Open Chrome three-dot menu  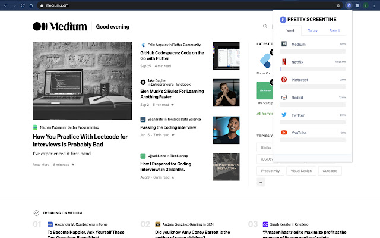[x=374, y=5]
